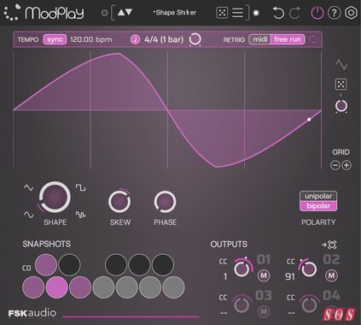Click the white playhead dot on waveform

[x=309, y=120]
